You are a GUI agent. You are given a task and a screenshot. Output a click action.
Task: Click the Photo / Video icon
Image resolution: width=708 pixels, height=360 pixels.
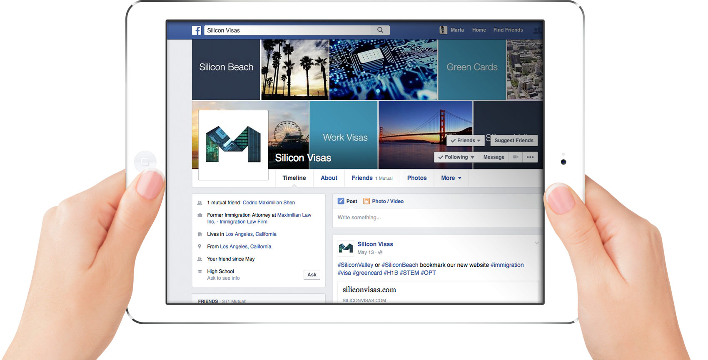(366, 201)
